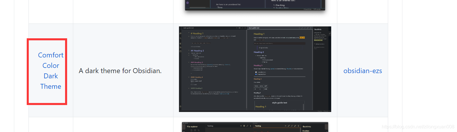Image resolution: width=457 pixels, height=132 pixels.
Task: Select the description 'A dark theme for Obsidian.'
Action: 120,71
